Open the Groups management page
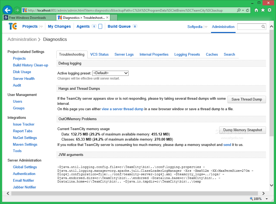 pos(19,108)
